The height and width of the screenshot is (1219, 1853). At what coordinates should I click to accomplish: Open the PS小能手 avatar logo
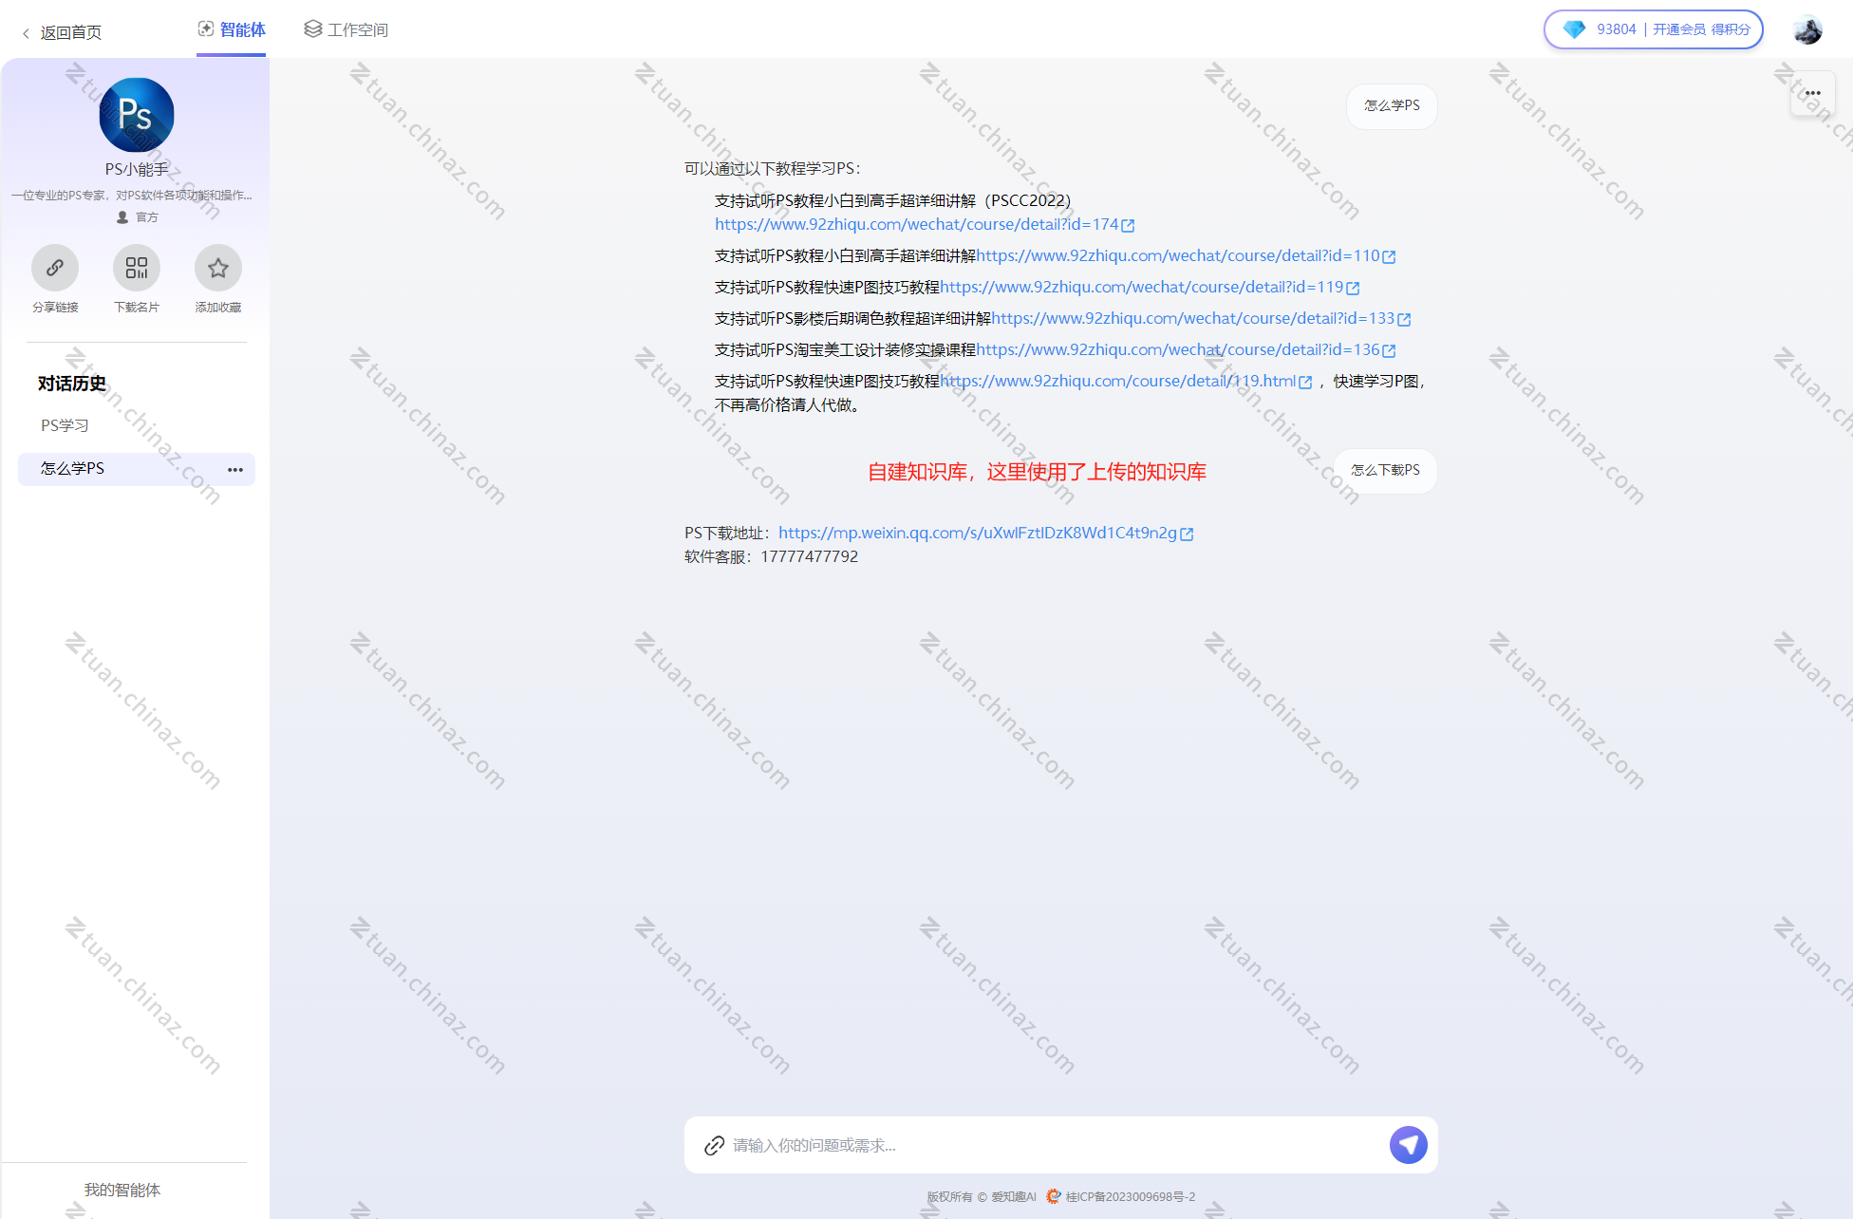[x=137, y=115]
